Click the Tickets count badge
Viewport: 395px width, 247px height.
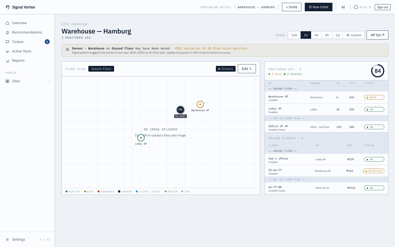[x=47, y=42]
